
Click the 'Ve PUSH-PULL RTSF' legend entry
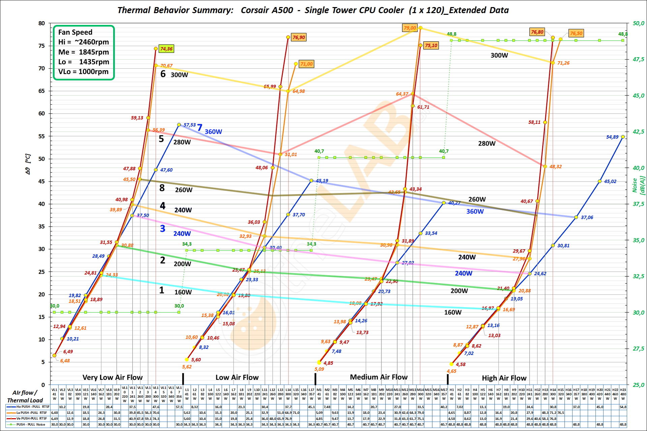pyautogui.click(x=28, y=419)
